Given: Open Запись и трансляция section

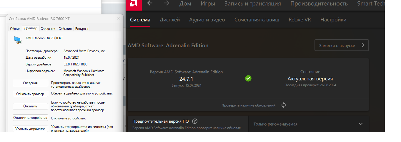Looking at the screenshot, I should pyautogui.click(x=252, y=4).
